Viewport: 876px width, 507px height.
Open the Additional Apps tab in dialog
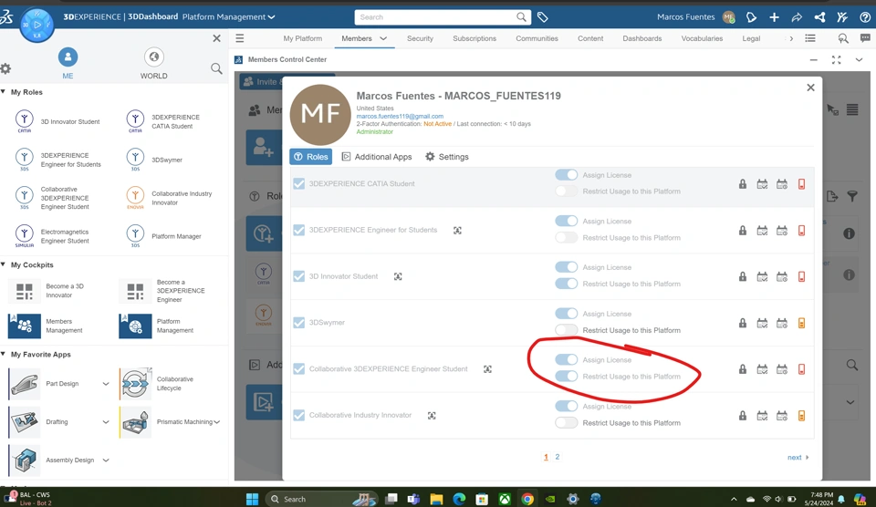pyautogui.click(x=377, y=157)
